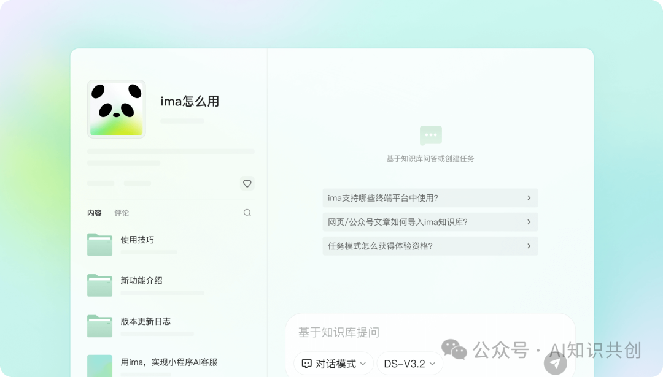The image size is (663, 377).
Task: Click the 使用技巧 folder name
Action: pyautogui.click(x=138, y=240)
